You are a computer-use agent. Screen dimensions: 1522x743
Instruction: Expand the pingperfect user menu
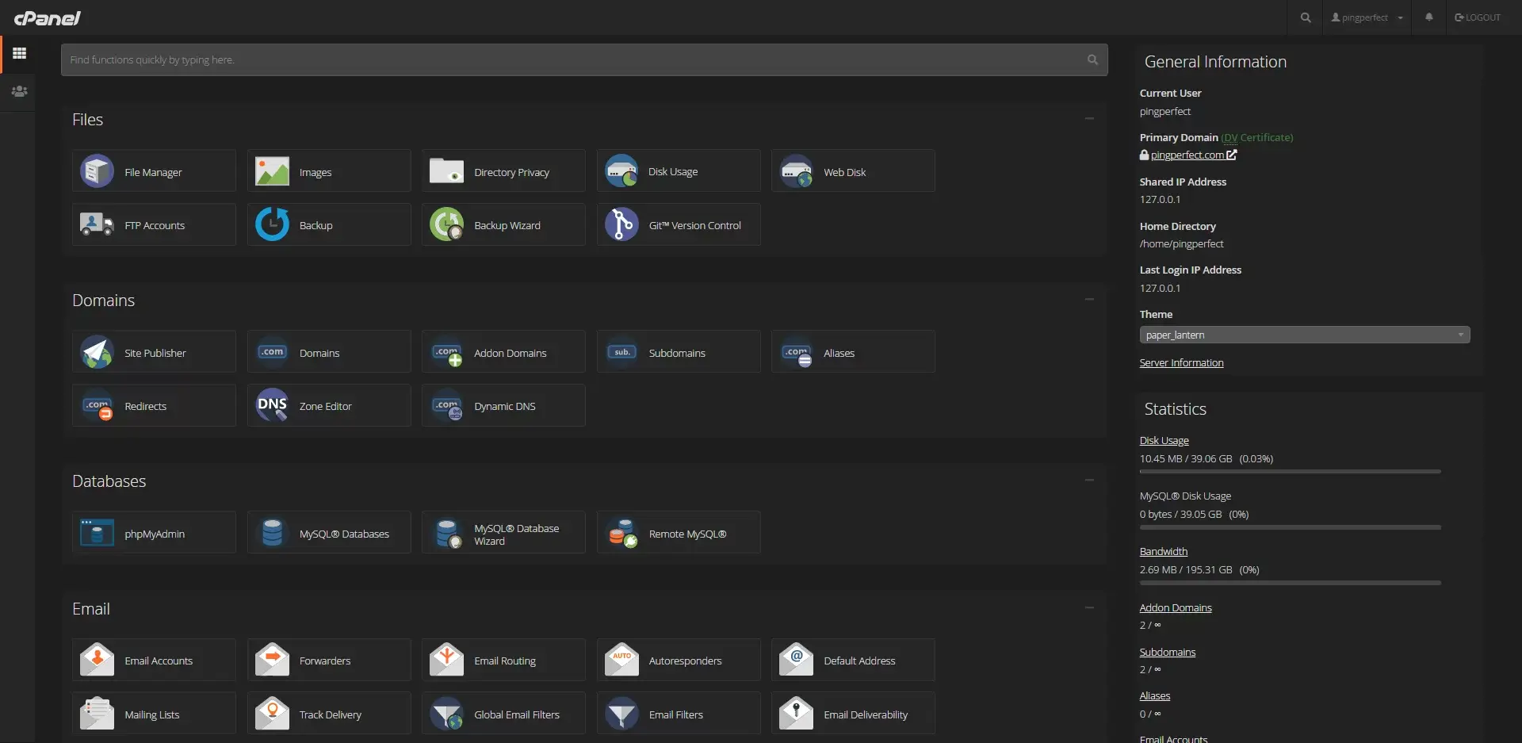(x=1367, y=17)
